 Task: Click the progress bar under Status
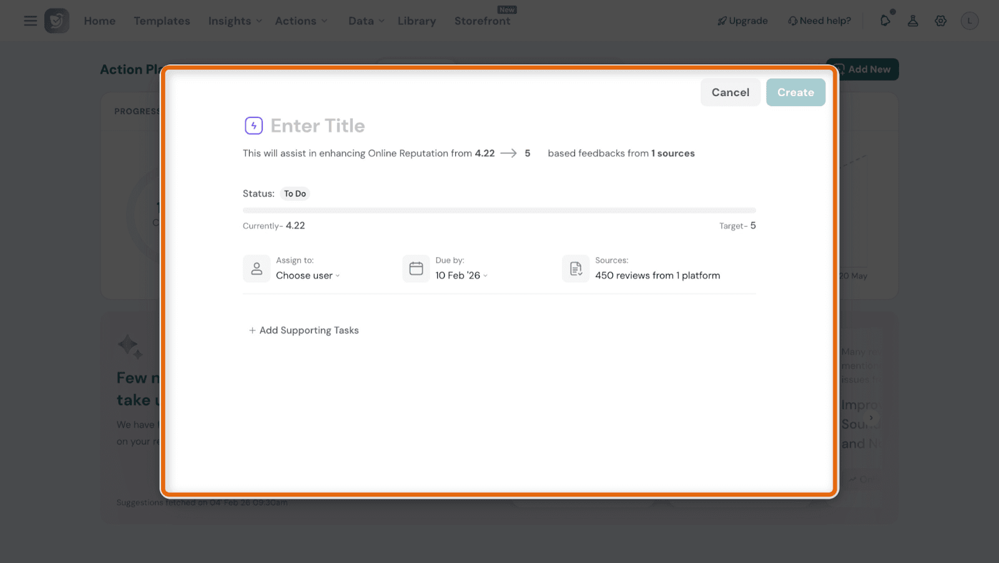point(499,210)
